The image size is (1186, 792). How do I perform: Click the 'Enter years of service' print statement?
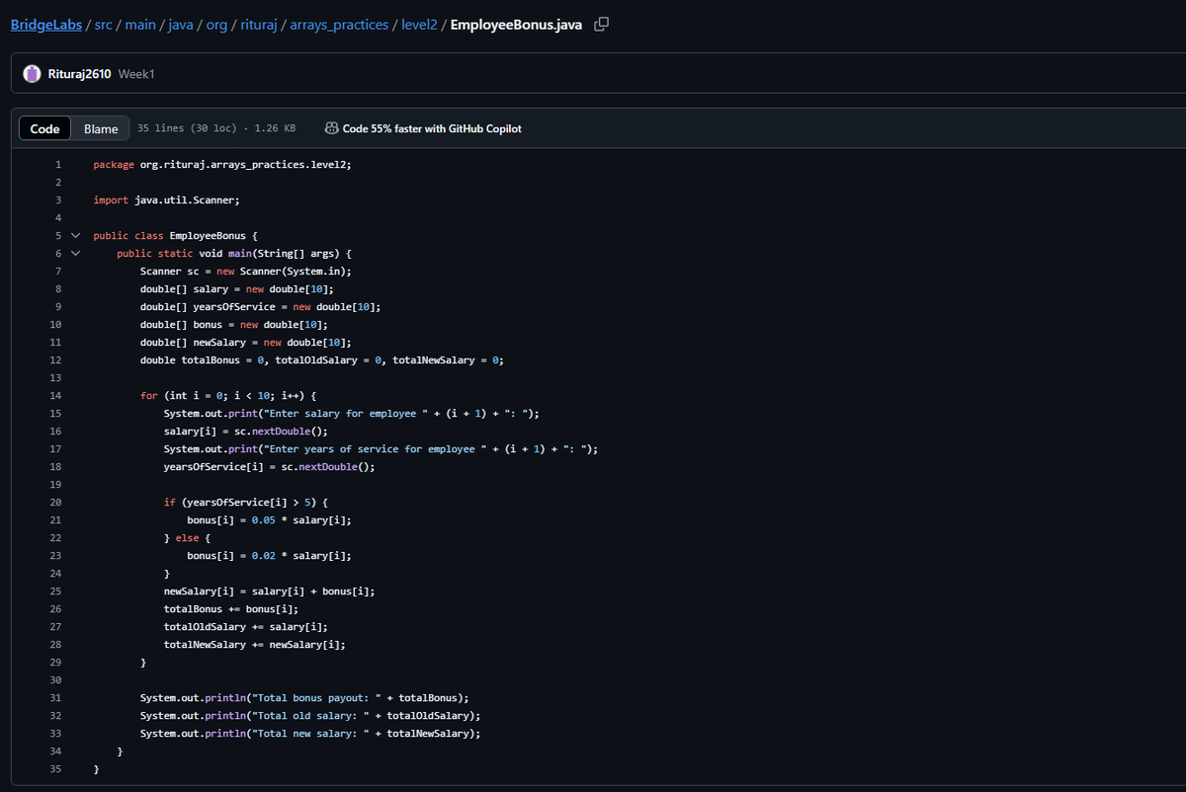pyautogui.click(x=381, y=449)
